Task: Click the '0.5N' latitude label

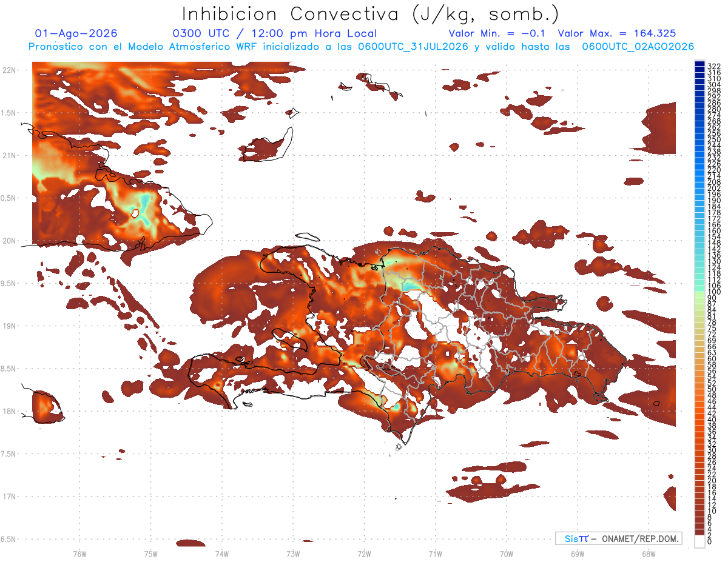Action: 8,198
